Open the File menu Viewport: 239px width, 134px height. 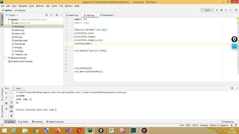(x=3, y=6)
